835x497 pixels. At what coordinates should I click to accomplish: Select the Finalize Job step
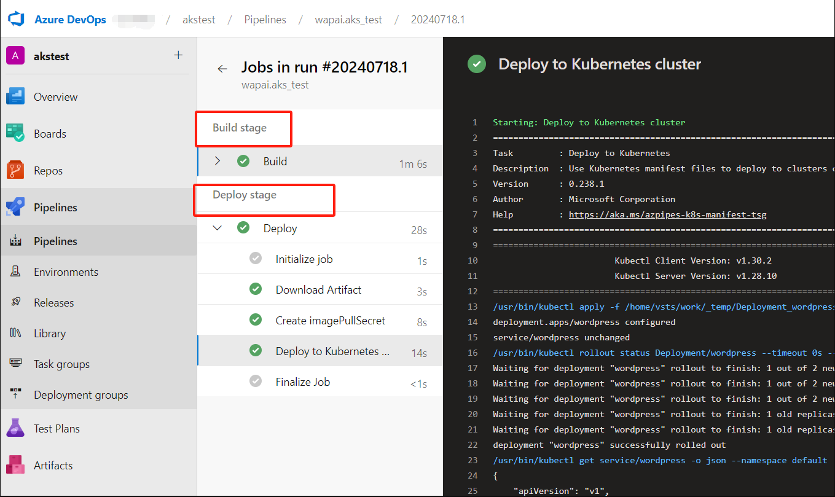[303, 382]
